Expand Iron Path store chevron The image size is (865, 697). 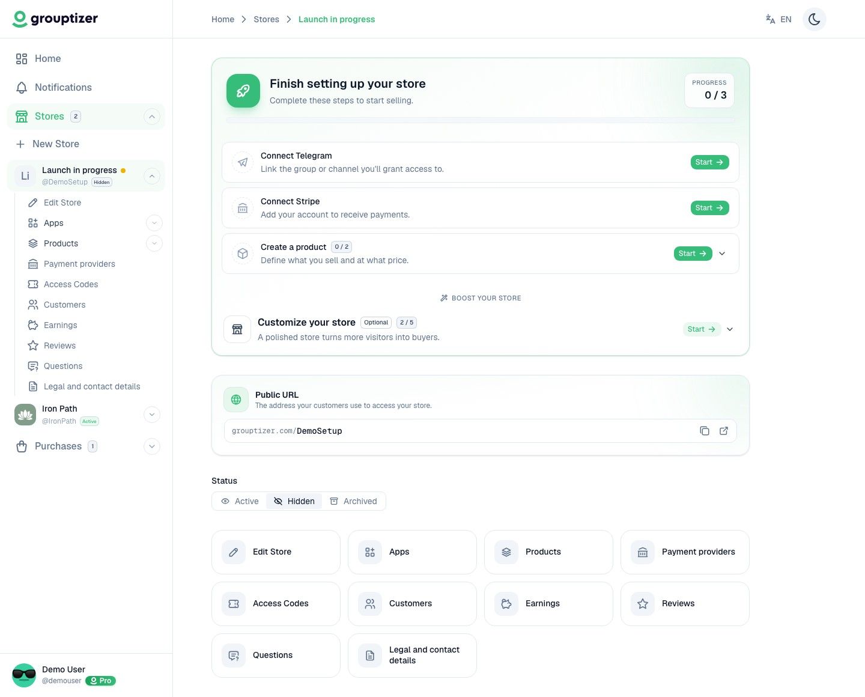click(152, 415)
